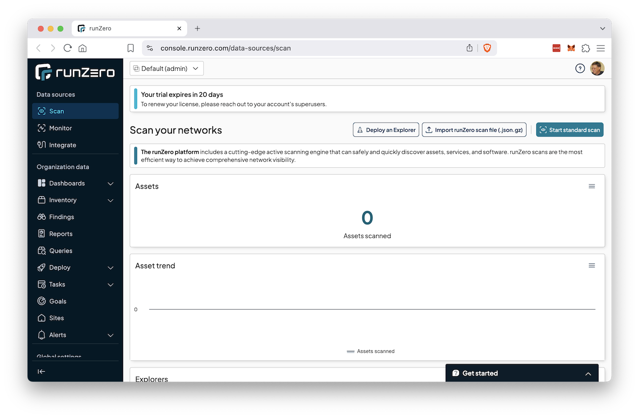639x418 pixels.
Task: Click the Scan sidebar icon
Action: [x=42, y=111]
